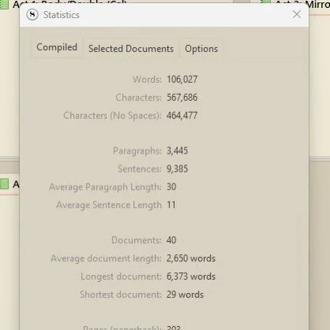Click the Sentences label
Viewport: 330px width, 330px height.
139,169
